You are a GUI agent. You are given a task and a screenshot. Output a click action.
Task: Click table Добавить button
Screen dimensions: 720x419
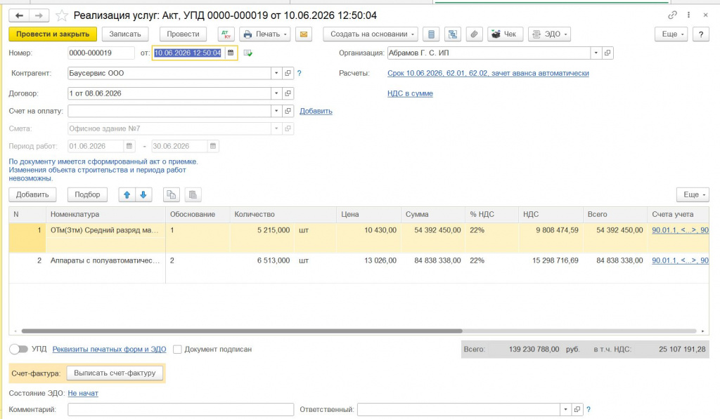coord(32,195)
